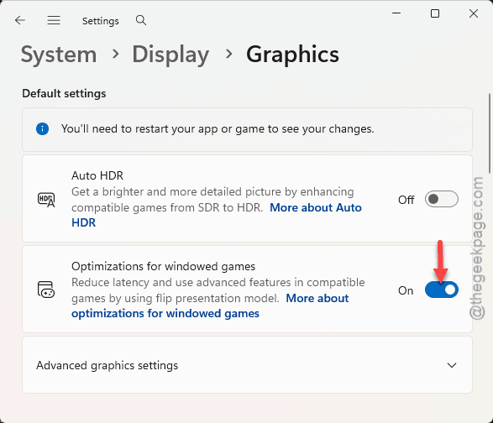The image size is (493, 423).
Task: Click the Graphics page title
Action: tap(292, 55)
